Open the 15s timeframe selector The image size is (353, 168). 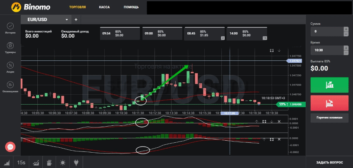21,162
